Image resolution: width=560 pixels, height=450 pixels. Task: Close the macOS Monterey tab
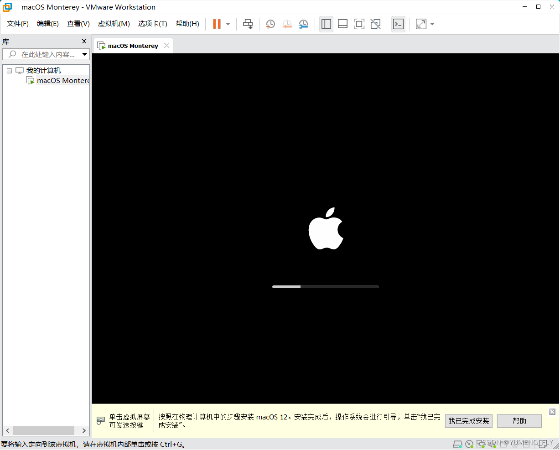167,46
